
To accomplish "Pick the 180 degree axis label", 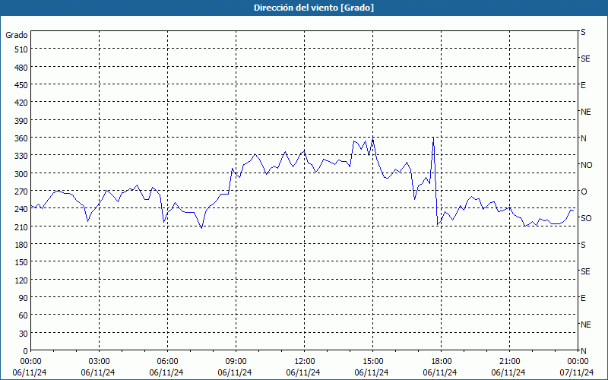I will [22, 245].
